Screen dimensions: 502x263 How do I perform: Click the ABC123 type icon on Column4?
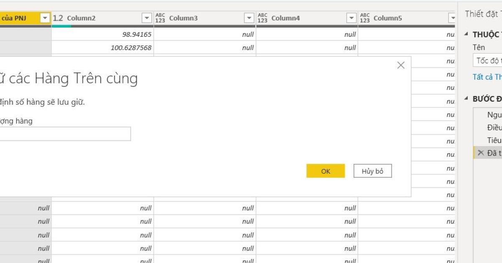[x=262, y=18]
